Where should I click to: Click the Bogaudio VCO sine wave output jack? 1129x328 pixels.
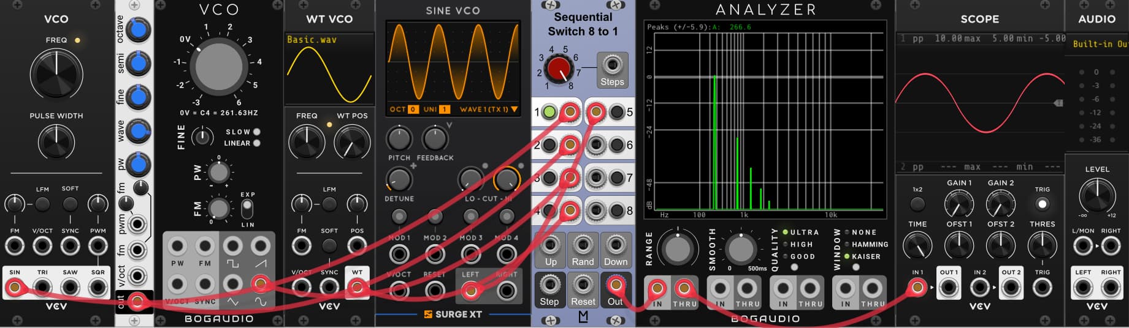click(x=261, y=284)
